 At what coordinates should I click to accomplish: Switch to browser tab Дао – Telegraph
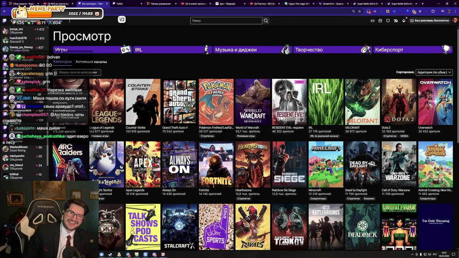[229, 4]
